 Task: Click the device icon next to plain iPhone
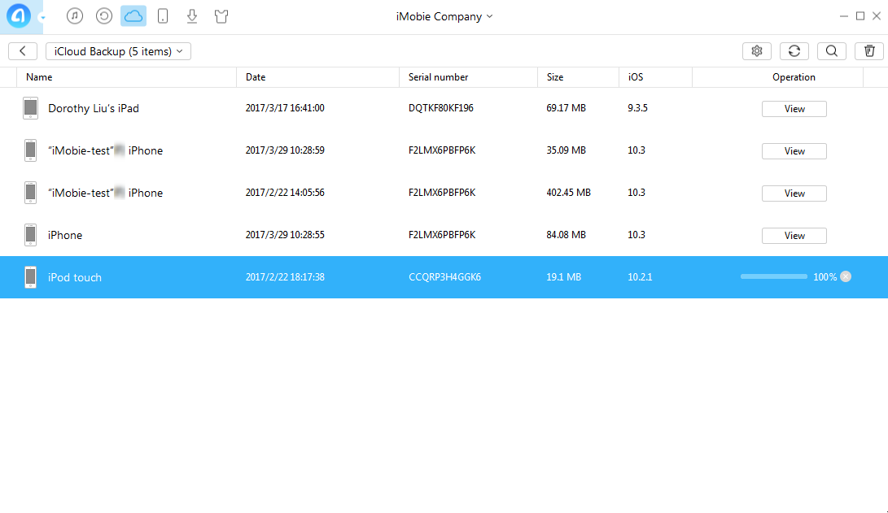coord(31,235)
